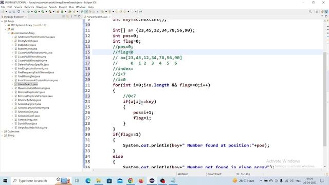
Task: Maximize the Package Explorer view
Action: click(x=79, y=16)
